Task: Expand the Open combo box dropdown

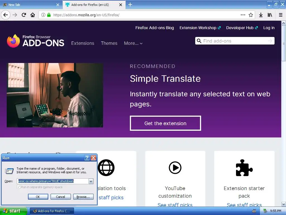Action: tap(91, 181)
